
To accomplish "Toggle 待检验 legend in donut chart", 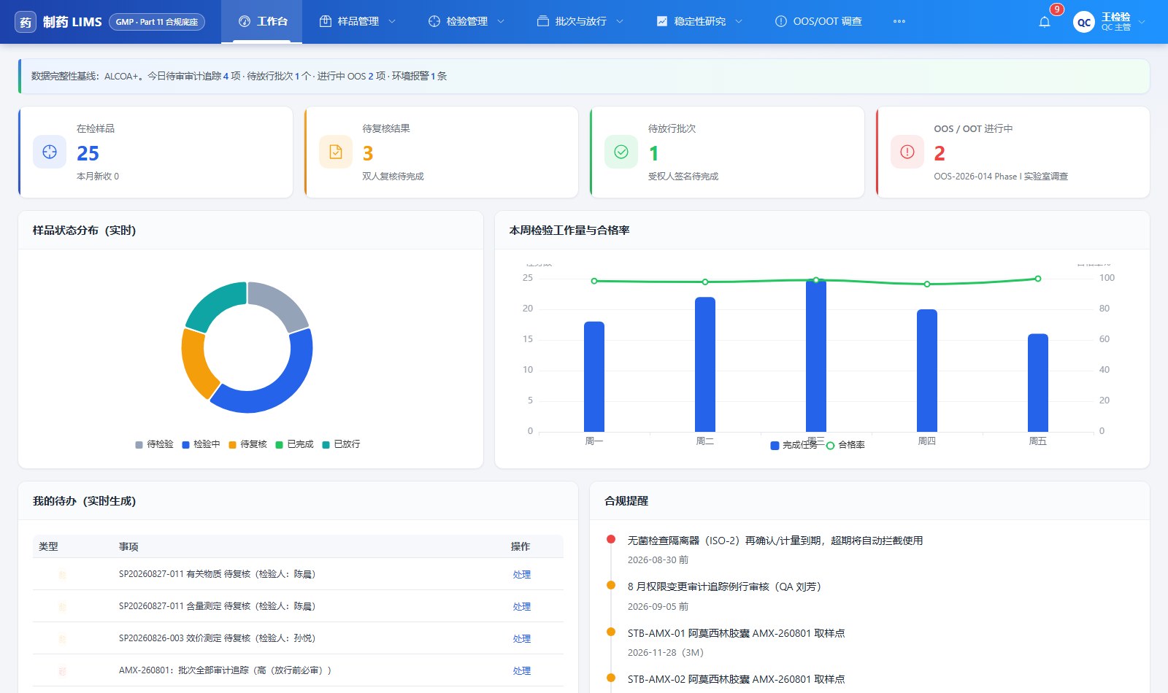I will [x=154, y=444].
